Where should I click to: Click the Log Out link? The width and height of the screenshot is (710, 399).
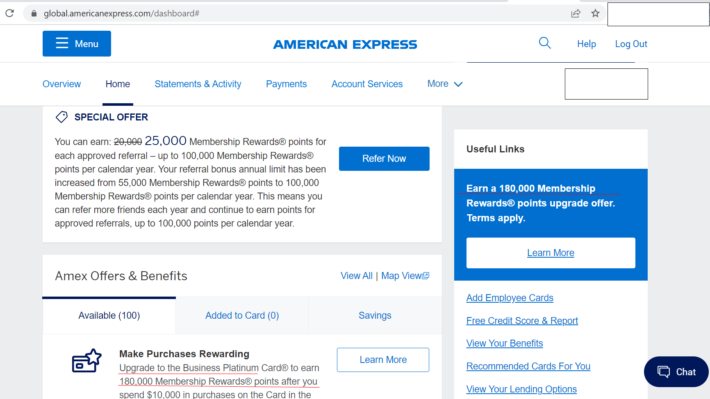tap(631, 44)
